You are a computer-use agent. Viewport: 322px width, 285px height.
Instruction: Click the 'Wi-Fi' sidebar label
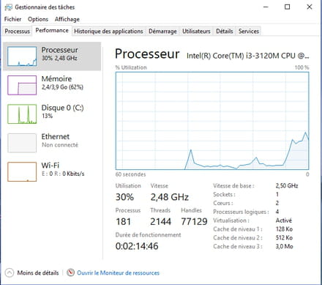[50, 166]
